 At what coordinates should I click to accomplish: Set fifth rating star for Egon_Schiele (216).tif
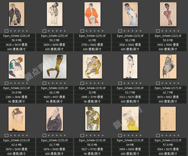point(27,135)
